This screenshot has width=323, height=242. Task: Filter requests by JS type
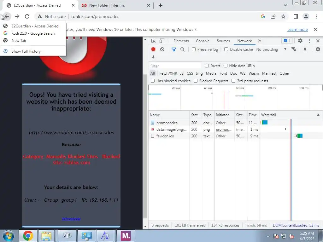pyautogui.click(x=182, y=73)
